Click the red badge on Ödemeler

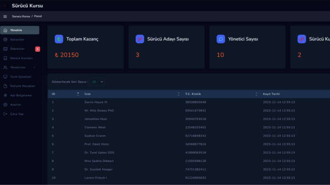(38, 49)
